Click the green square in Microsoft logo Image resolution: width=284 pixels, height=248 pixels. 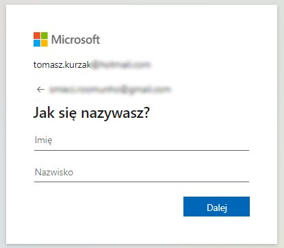click(44, 36)
